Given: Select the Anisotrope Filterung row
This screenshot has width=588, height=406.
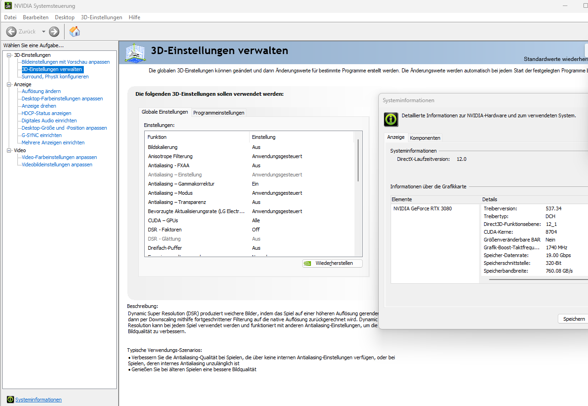Looking at the screenshot, I should coord(250,156).
